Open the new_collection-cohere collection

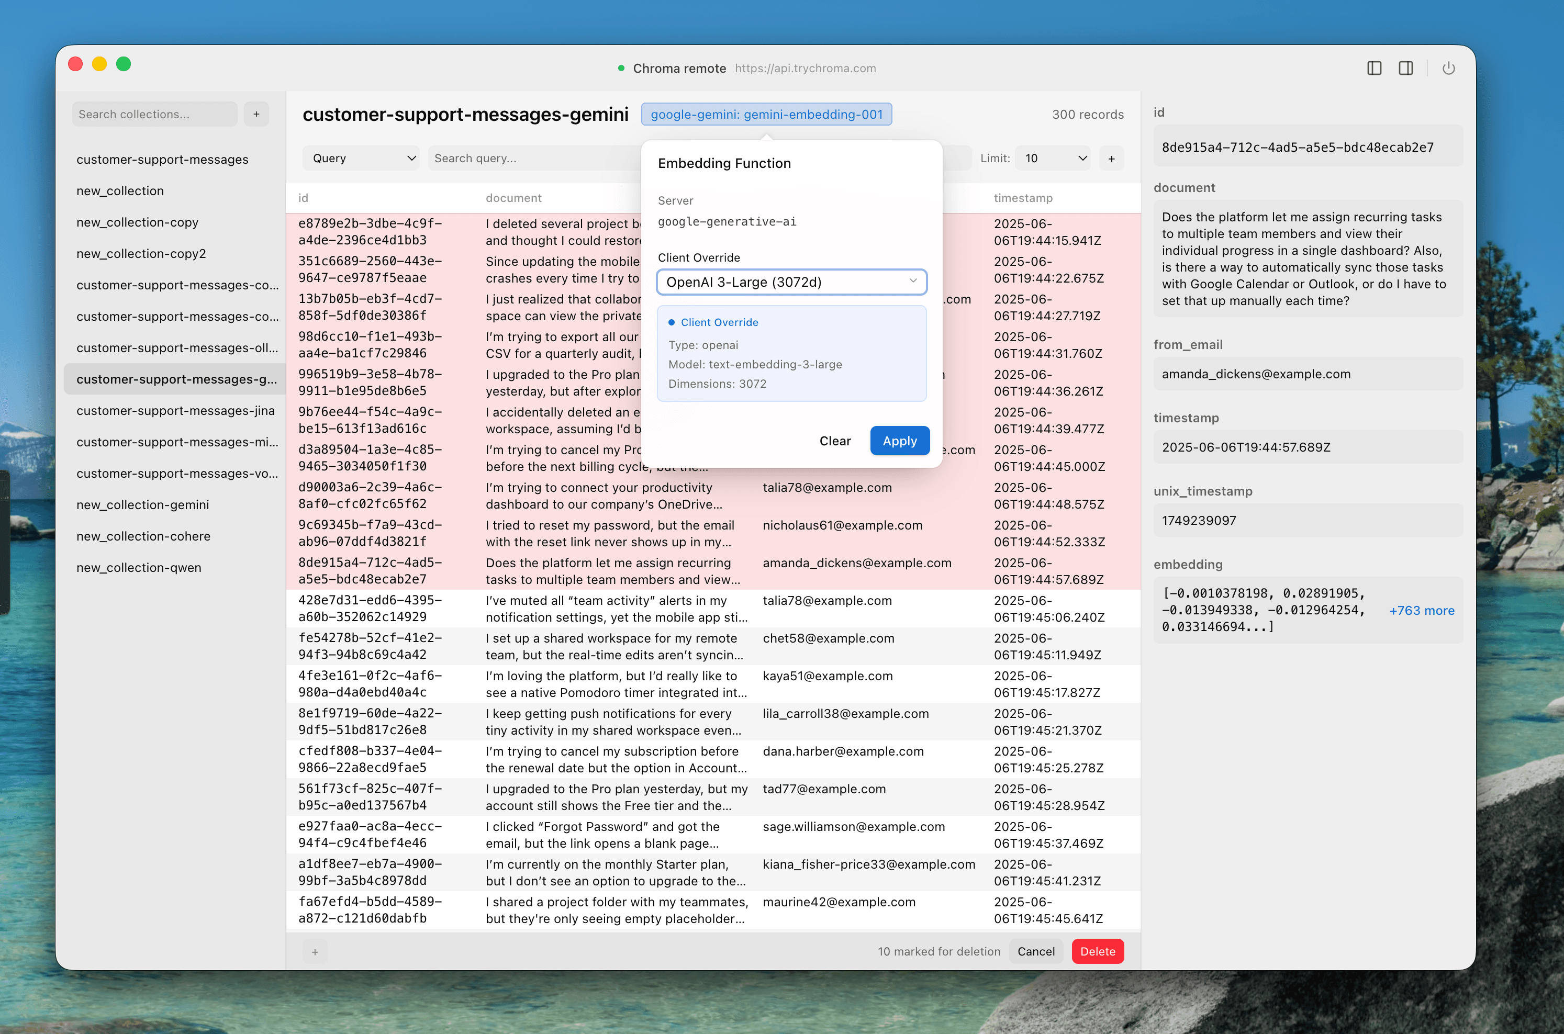tap(143, 536)
